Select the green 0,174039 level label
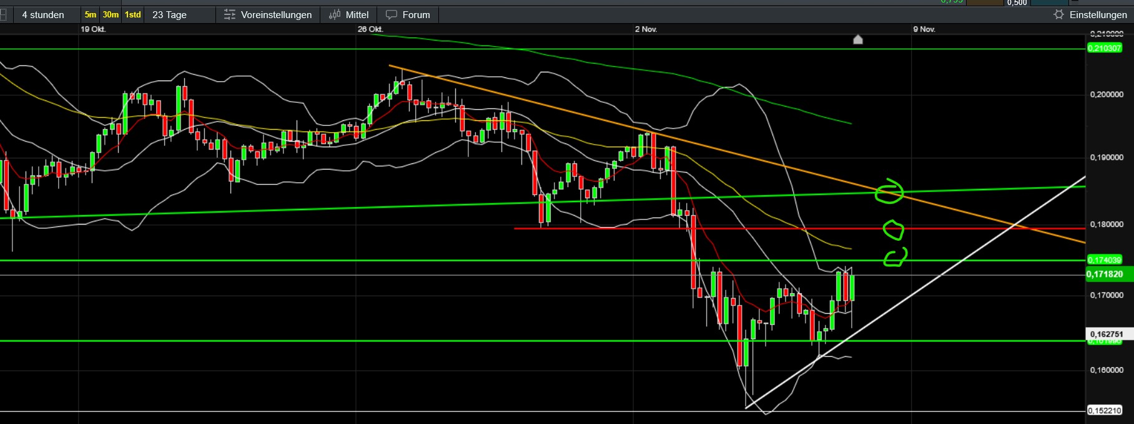Image resolution: width=1134 pixels, height=424 pixels. pos(1105,259)
